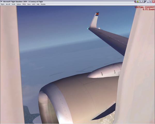This screenshot has width=155, height=124.
Task: Restore down the Flight Simulator window
Action: pos(151,2)
